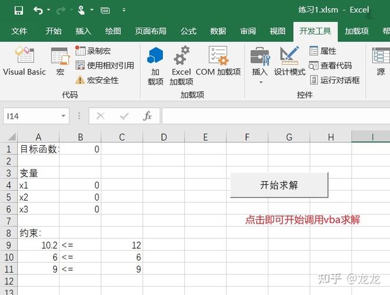Select cell C9 containing 12

pyautogui.click(x=122, y=245)
